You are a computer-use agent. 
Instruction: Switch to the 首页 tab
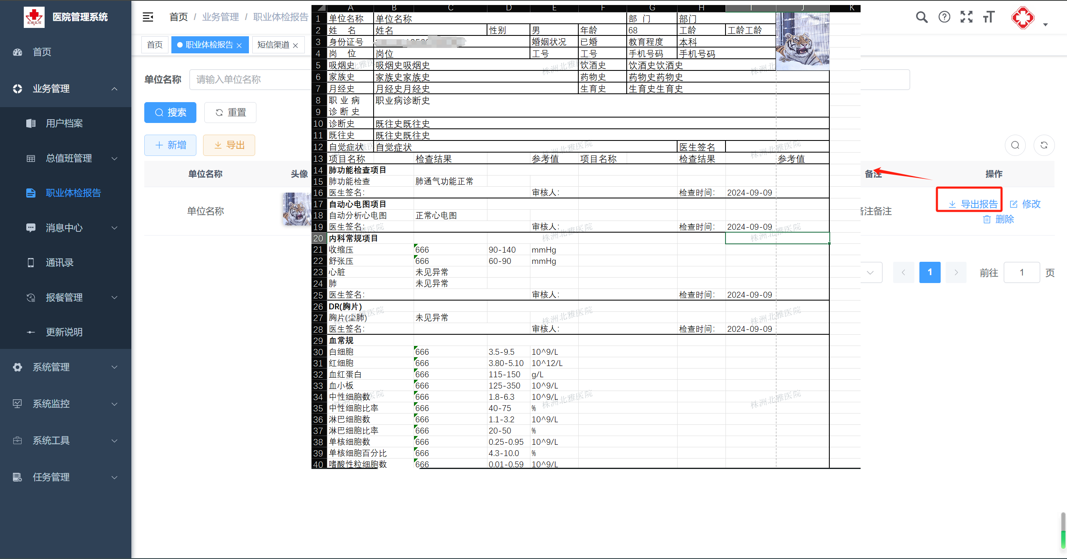155,45
